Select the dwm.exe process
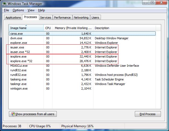 coord(82,38)
